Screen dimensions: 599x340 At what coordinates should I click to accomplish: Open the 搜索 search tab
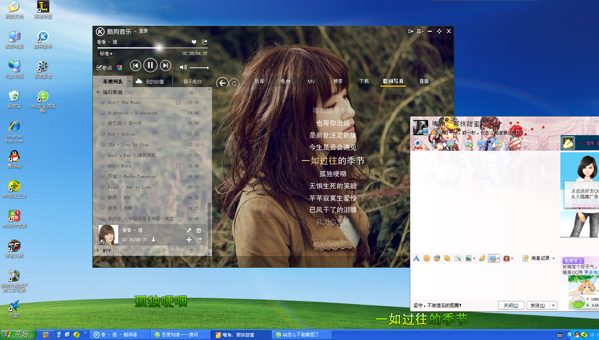(338, 81)
